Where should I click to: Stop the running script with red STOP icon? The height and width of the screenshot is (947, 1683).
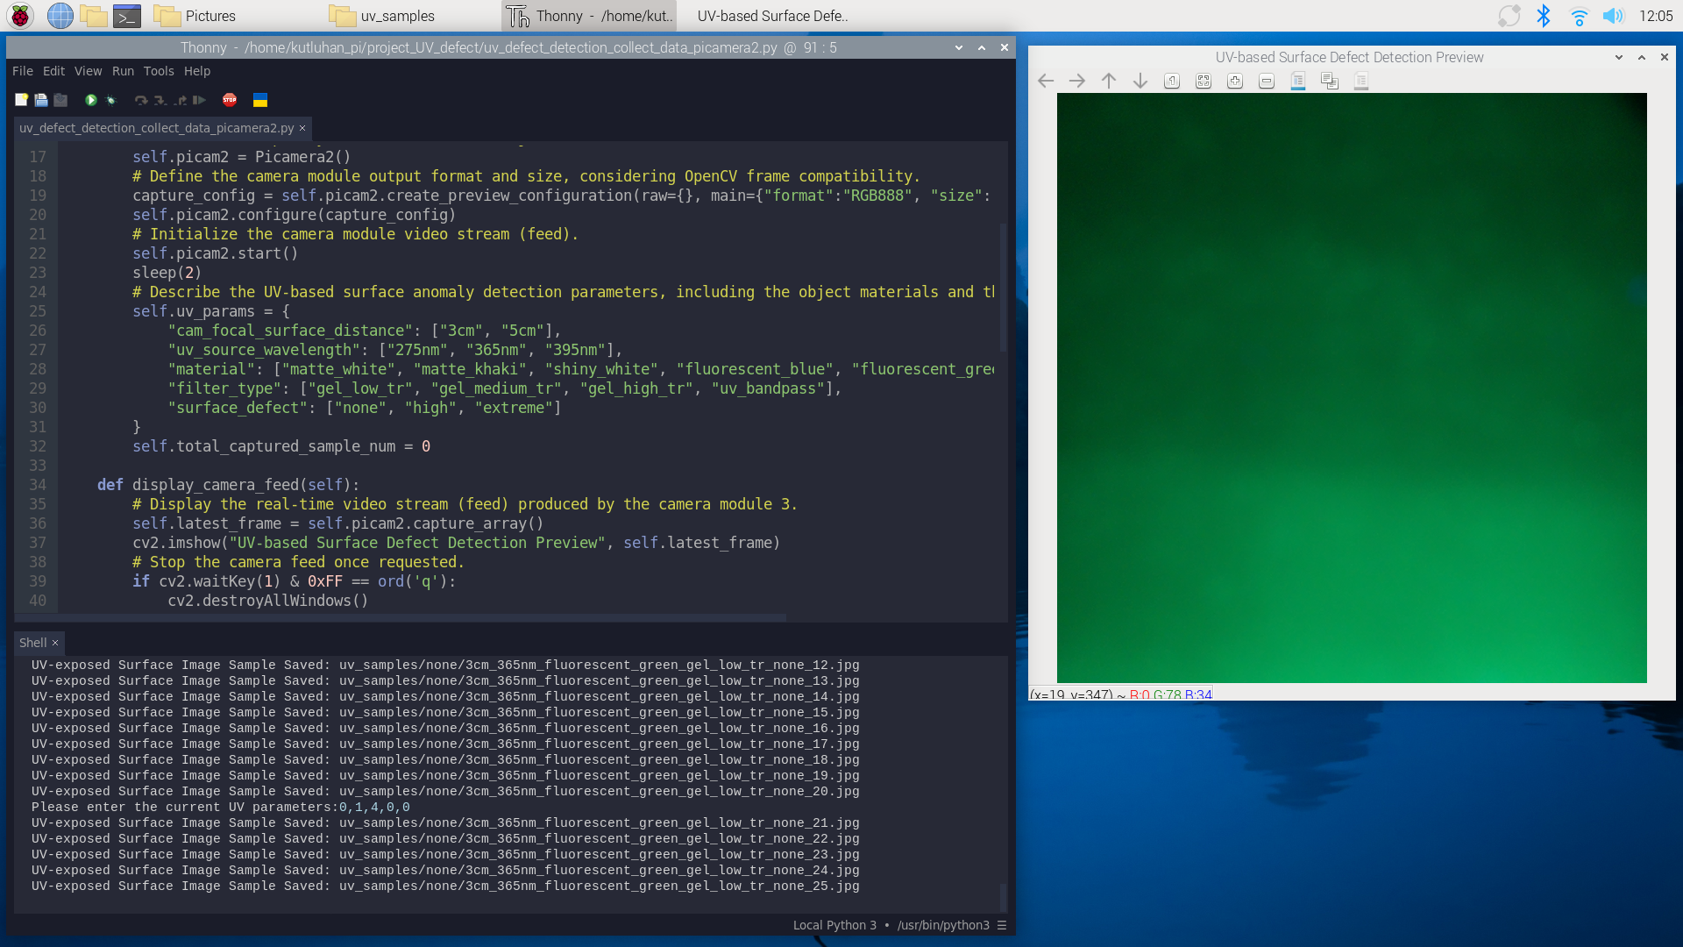[x=230, y=100]
